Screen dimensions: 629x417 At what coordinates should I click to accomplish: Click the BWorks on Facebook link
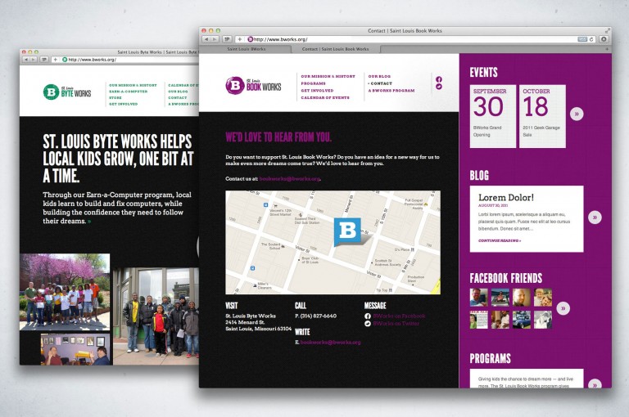tap(399, 316)
